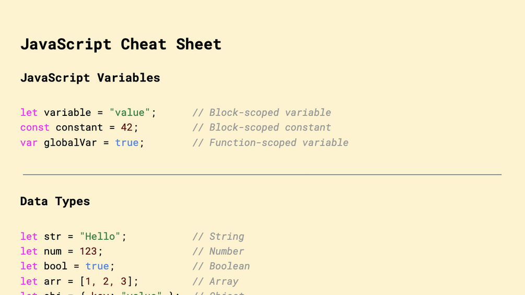Click the "value" string literal
The image size is (525, 295).
130,113
